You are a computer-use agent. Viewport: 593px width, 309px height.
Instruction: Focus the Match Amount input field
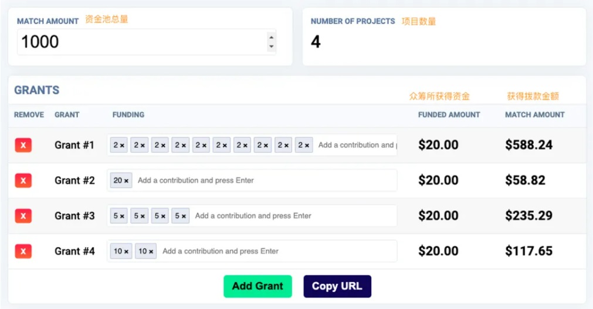(141, 42)
